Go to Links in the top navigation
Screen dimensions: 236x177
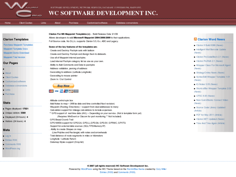(x=43, y=23)
